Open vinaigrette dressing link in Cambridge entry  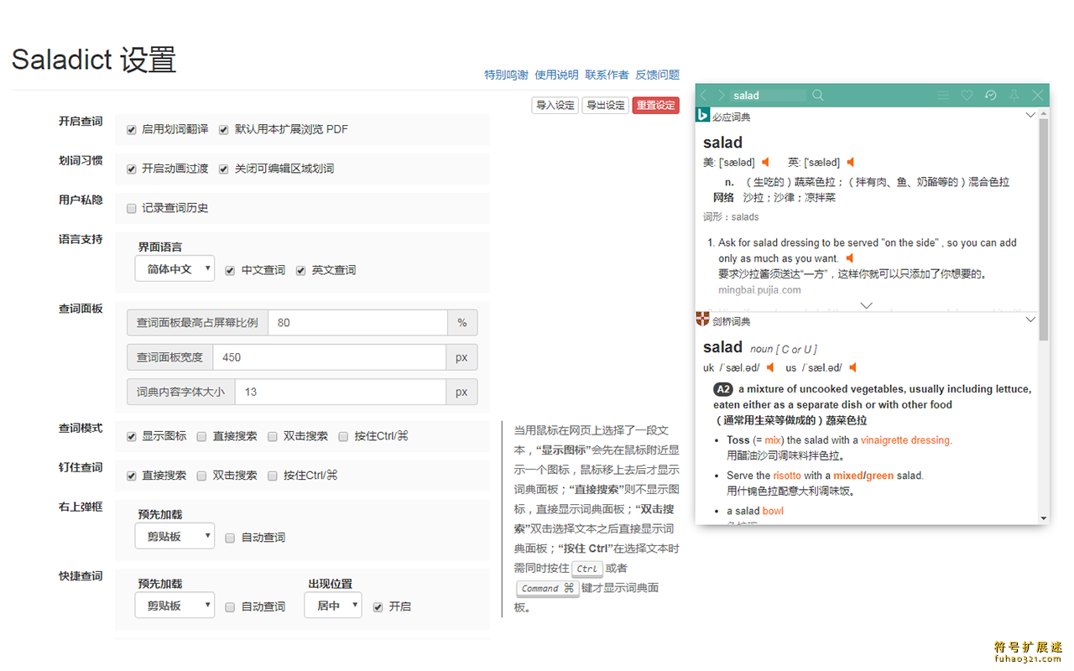pyautogui.click(x=906, y=440)
